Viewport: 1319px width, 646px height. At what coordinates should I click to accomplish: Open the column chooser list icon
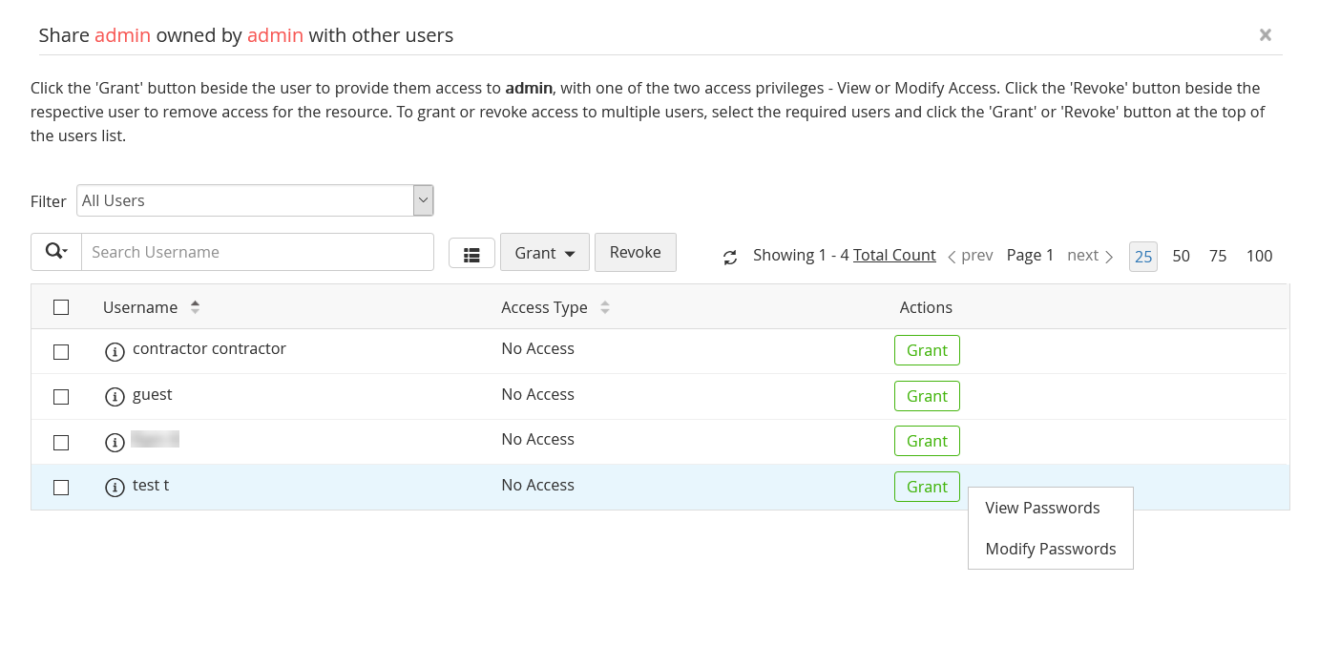tap(471, 254)
